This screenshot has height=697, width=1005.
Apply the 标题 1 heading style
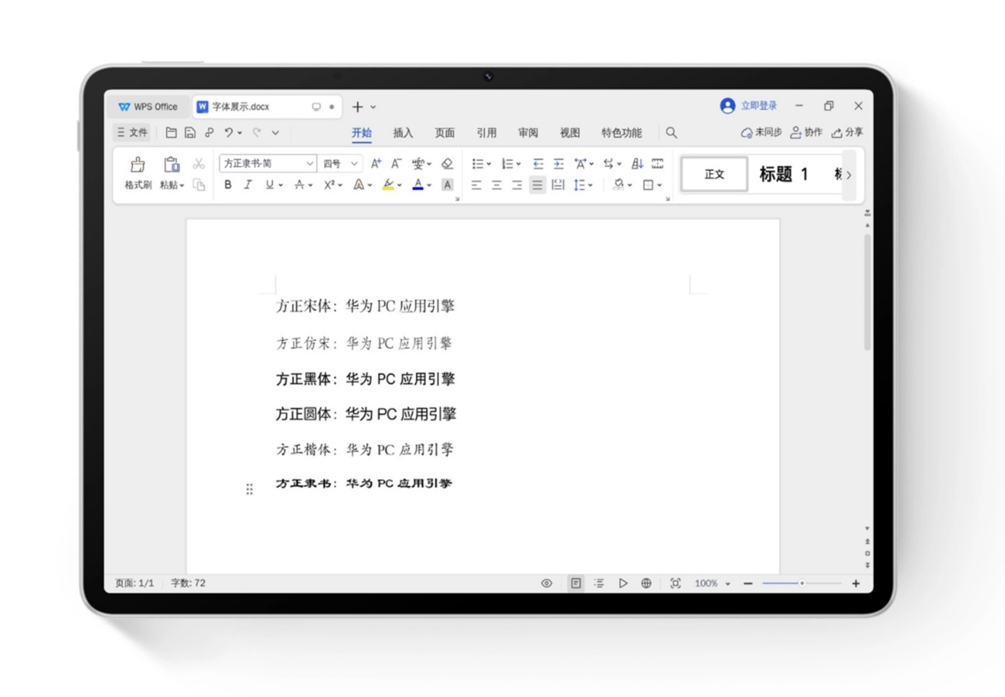(x=784, y=174)
